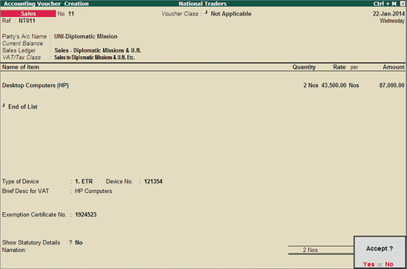
Task: Click Exemption Certificate No. 1924523 field
Action: (x=86, y=214)
